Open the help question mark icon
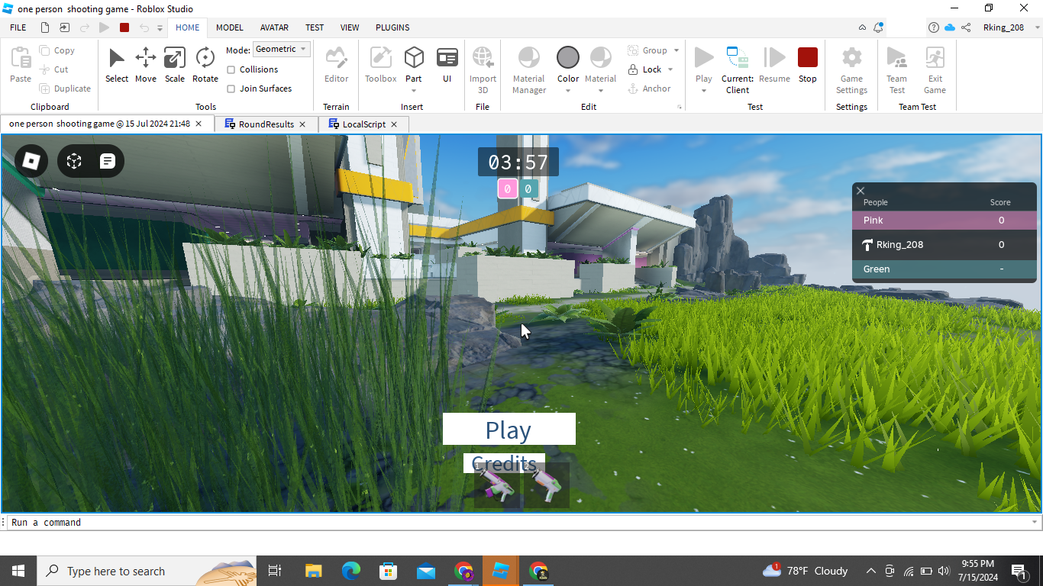1043x586 pixels. click(x=934, y=27)
